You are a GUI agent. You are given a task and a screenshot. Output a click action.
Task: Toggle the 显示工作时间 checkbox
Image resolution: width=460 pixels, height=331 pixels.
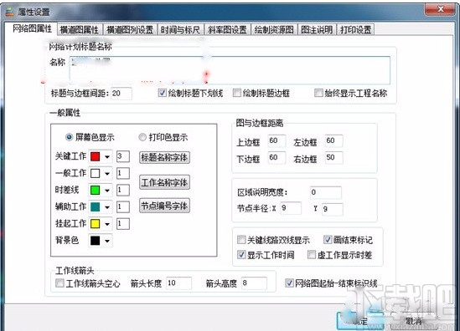[241, 254]
